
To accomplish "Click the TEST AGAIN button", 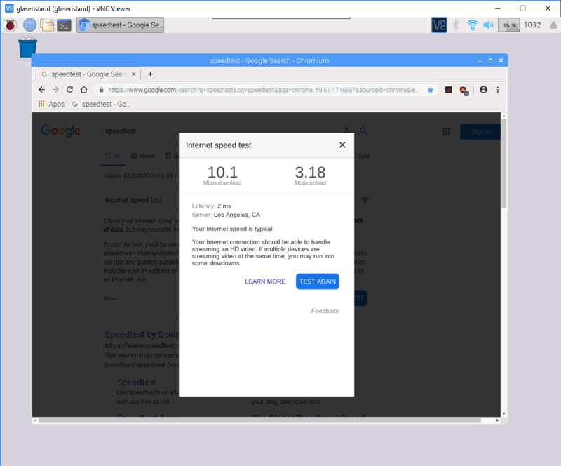I will coord(317,281).
